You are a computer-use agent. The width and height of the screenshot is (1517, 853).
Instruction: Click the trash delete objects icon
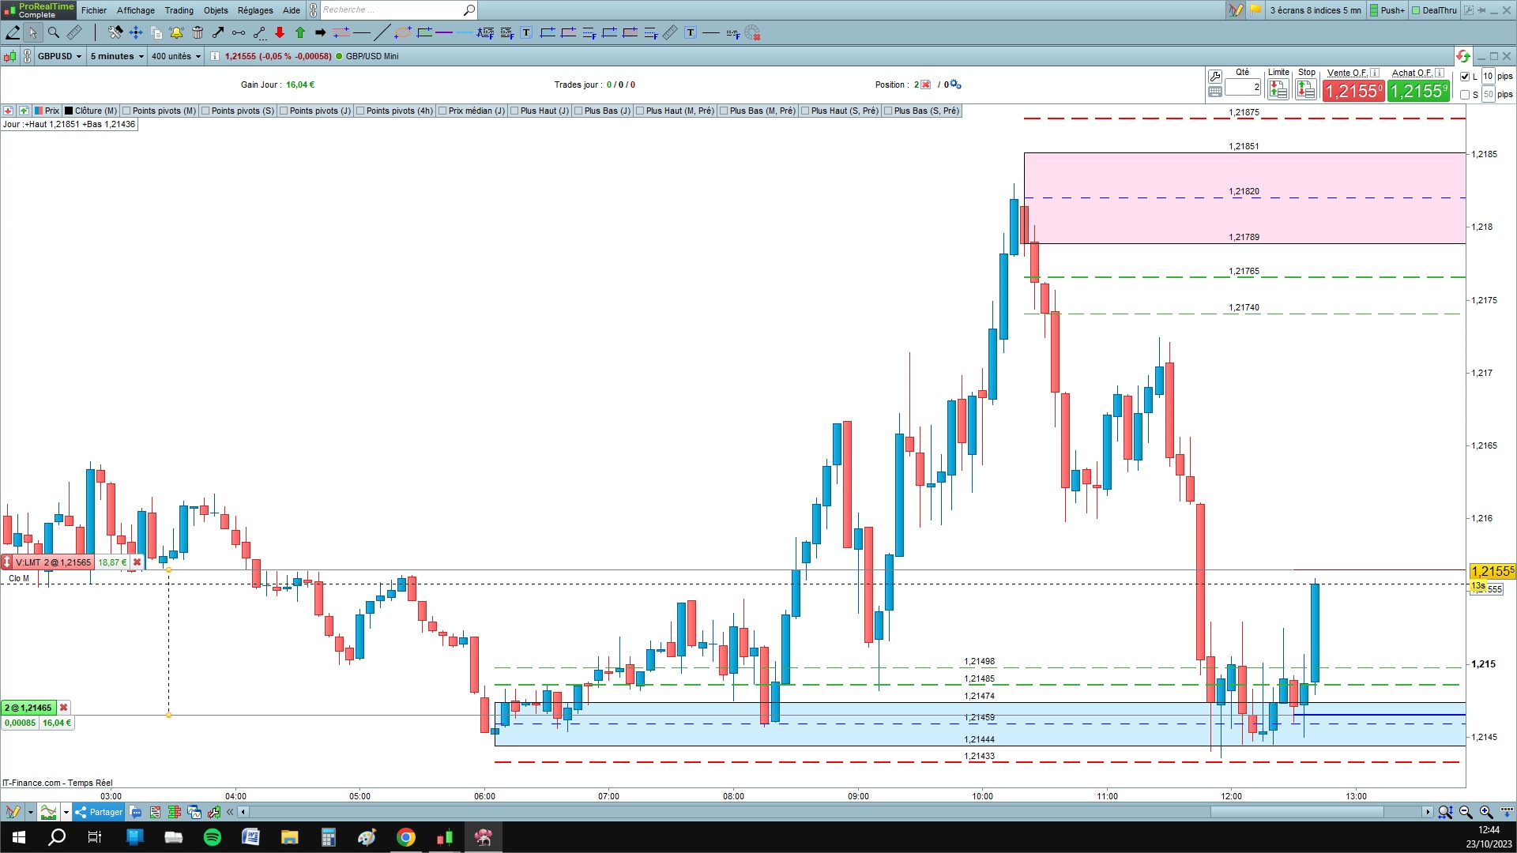[x=198, y=32]
